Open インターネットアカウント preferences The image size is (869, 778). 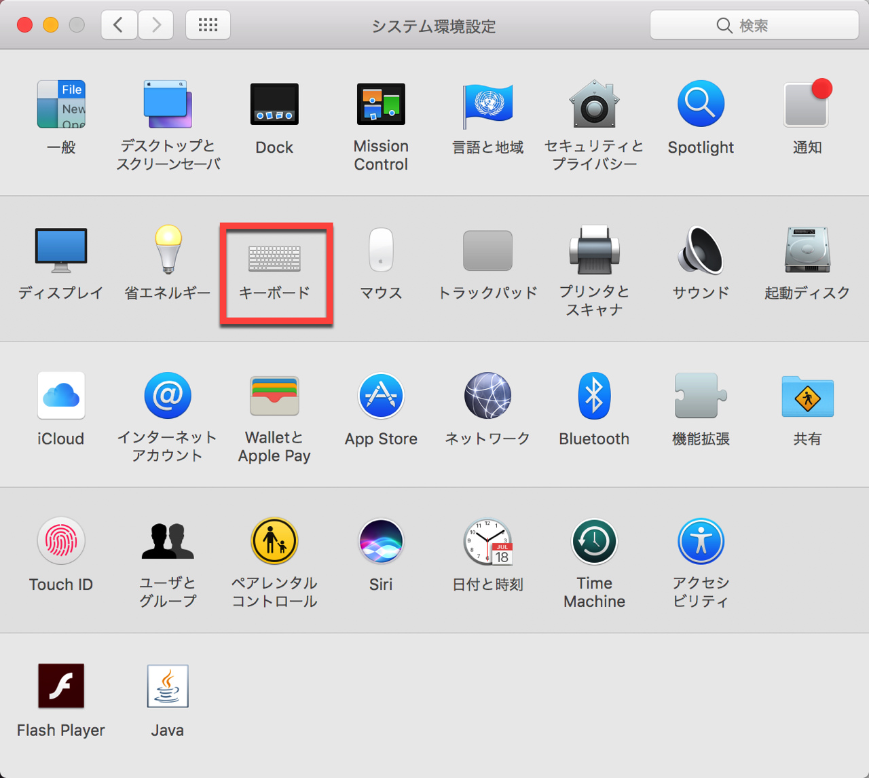point(168,396)
